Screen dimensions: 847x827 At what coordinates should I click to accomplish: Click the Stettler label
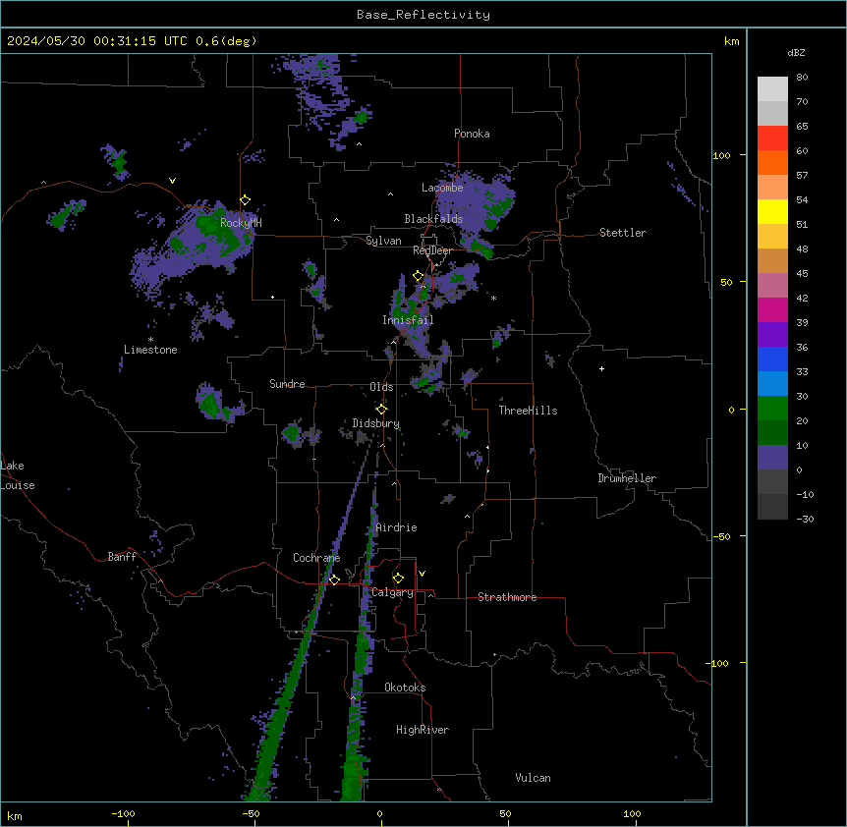click(623, 233)
